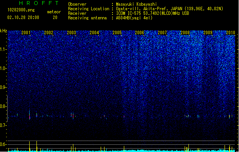Click the date stamp 02.10.28 20:00
239x152 pixels.
tap(23, 17)
